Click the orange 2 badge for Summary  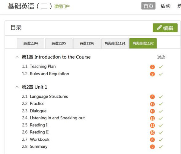152,147
